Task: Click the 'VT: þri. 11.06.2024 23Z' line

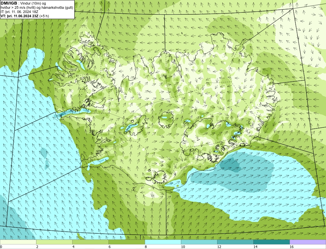Action: (x=25, y=16)
